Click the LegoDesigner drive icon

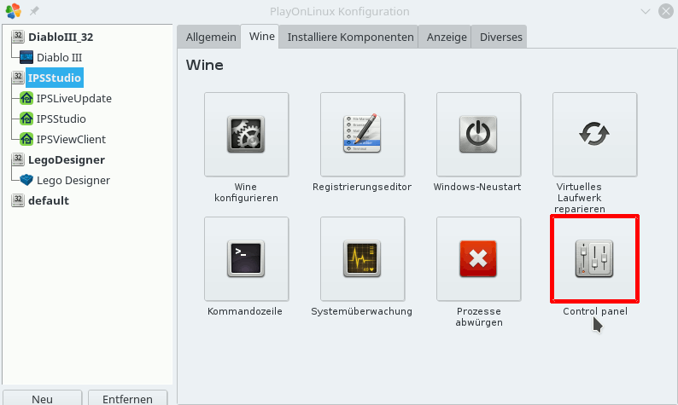pyautogui.click(x=18, y=159)
